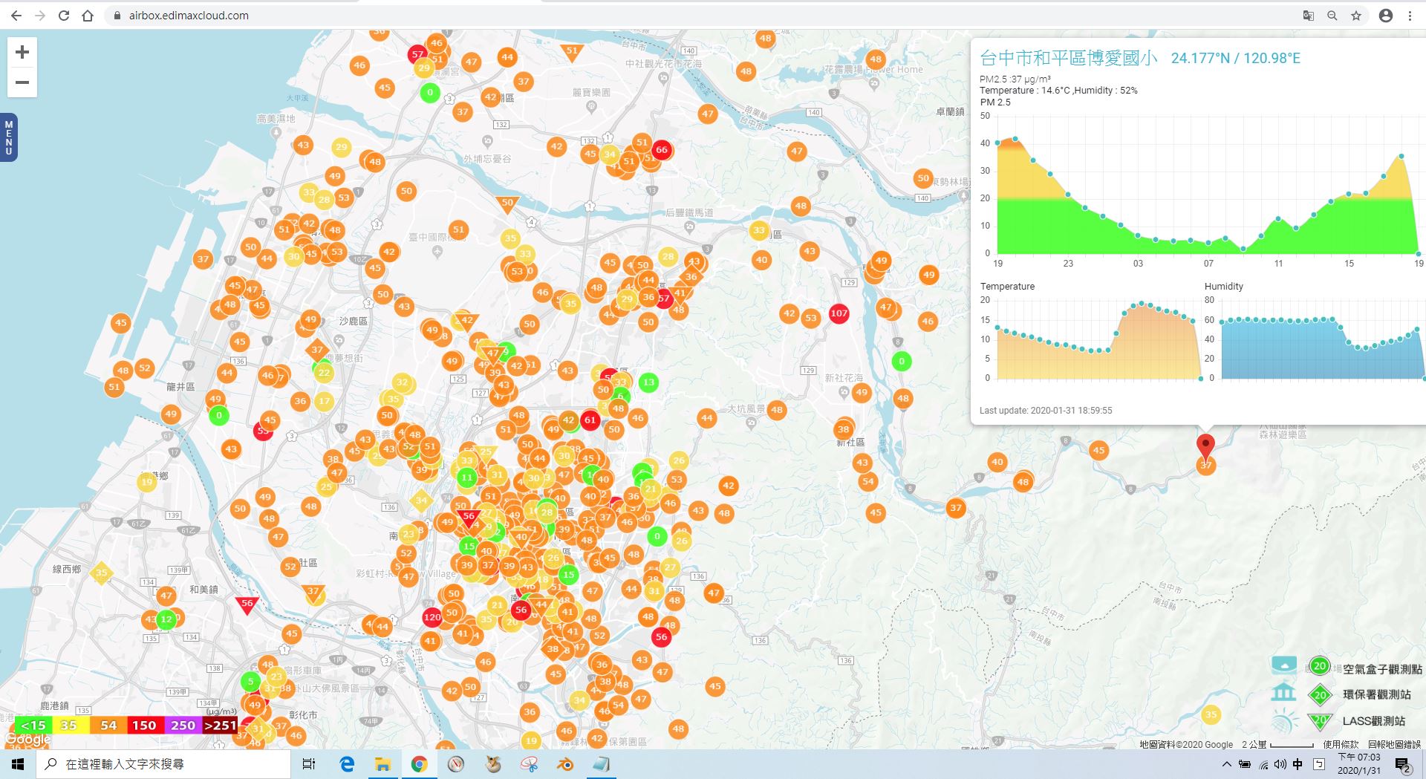Click the airbox cloud device legend icon
The image size is (1426, 779).
(1284, 665)
